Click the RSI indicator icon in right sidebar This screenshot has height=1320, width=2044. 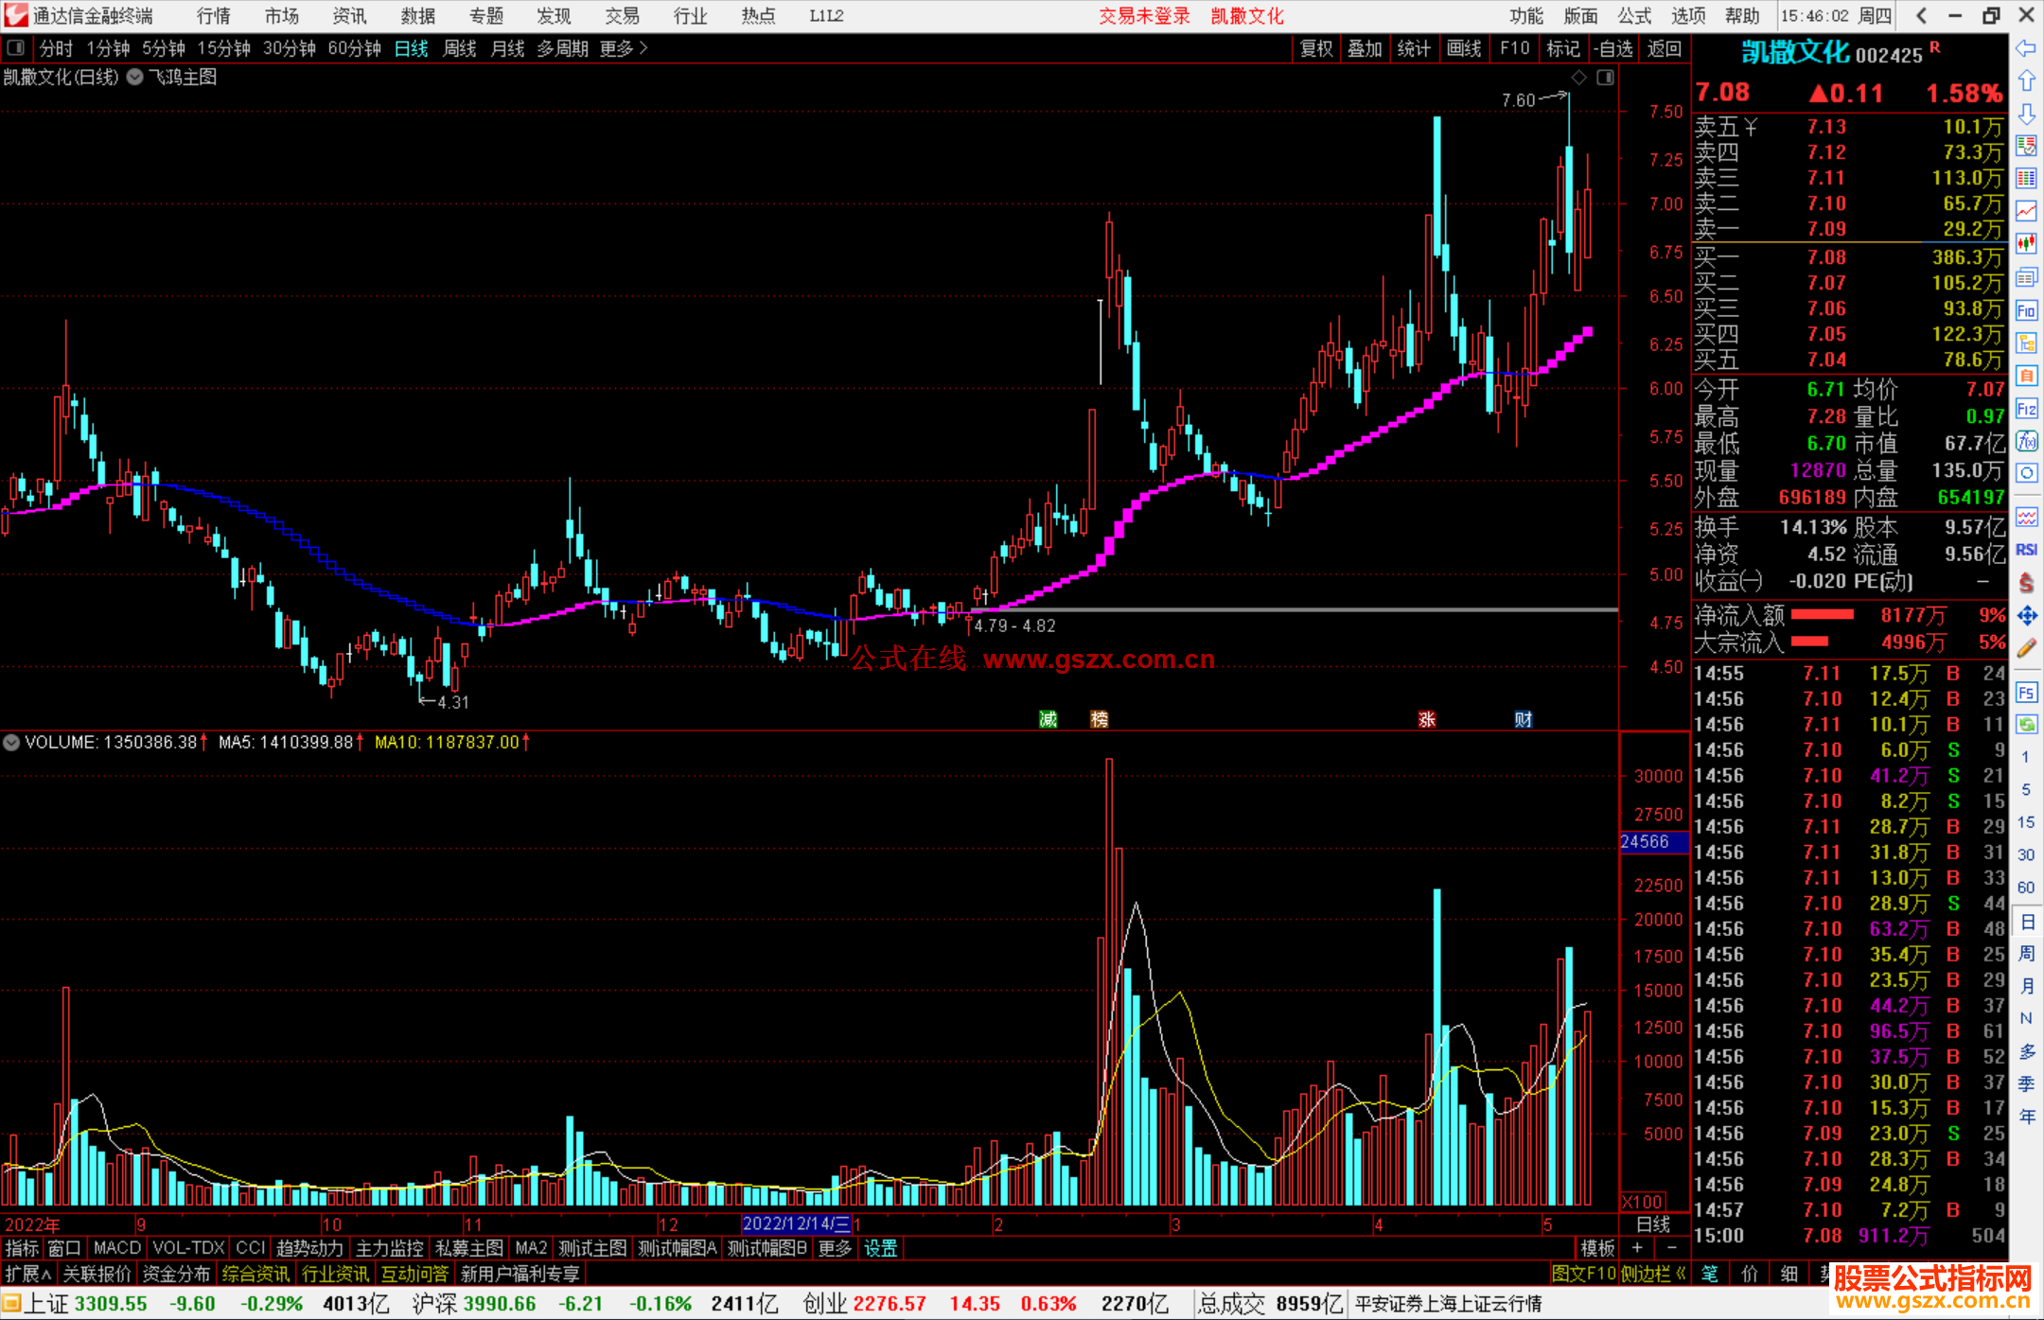point(2026,550)
